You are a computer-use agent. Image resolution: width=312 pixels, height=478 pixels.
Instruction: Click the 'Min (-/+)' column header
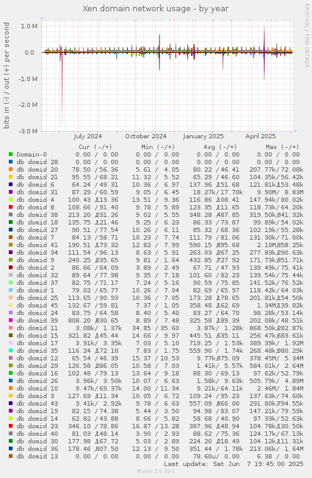(x=158, y=147)
